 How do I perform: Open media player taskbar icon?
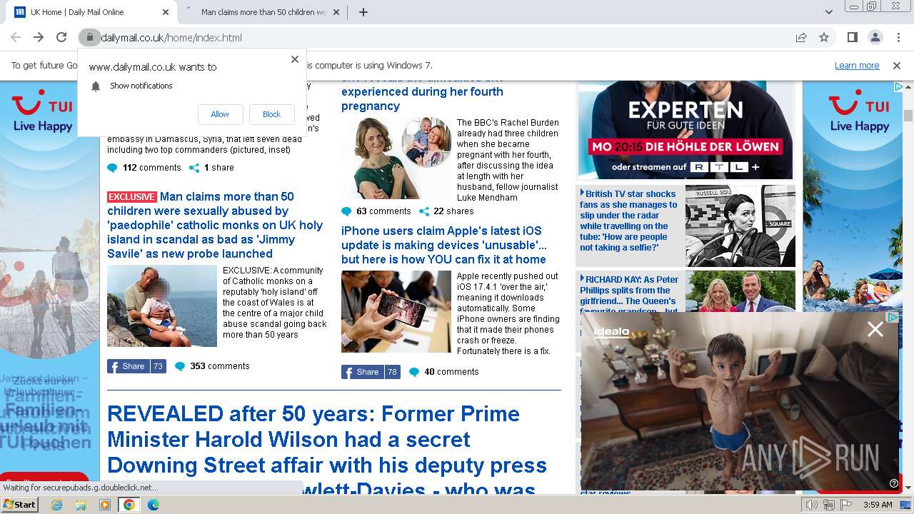(105, 505)
